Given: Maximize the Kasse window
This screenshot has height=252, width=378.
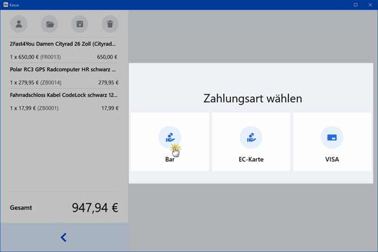Looking at the screenshot, I should click(x=355, y=5).
